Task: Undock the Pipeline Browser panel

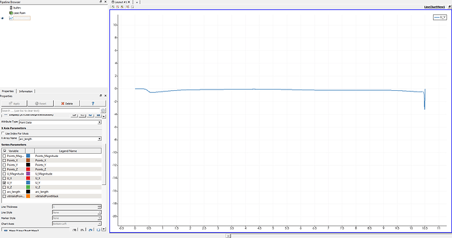Action: click(101, 2)
